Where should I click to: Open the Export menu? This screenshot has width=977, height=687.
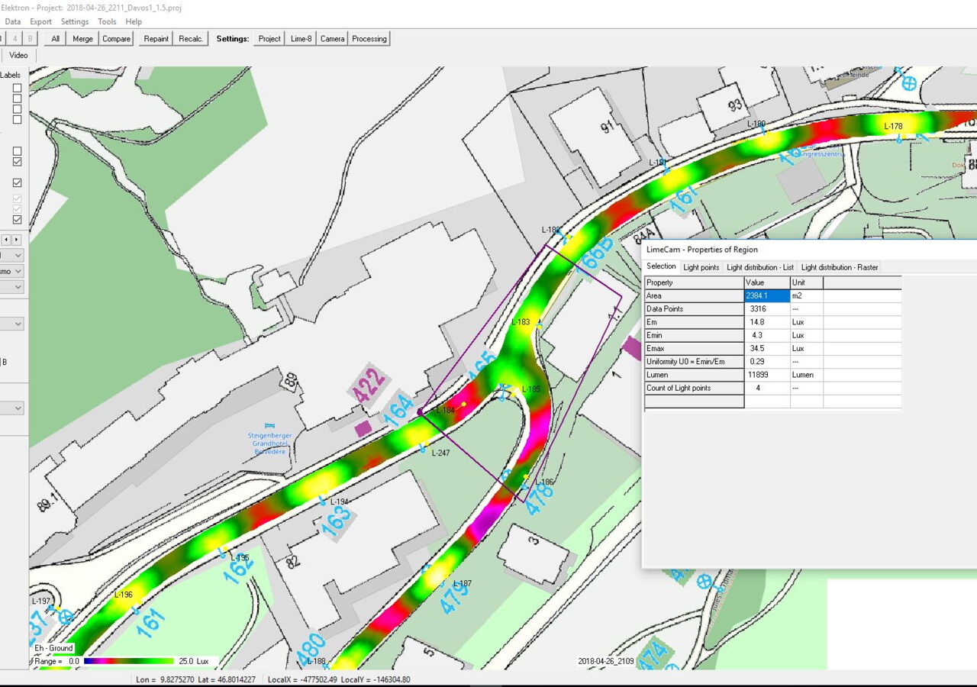41,22
